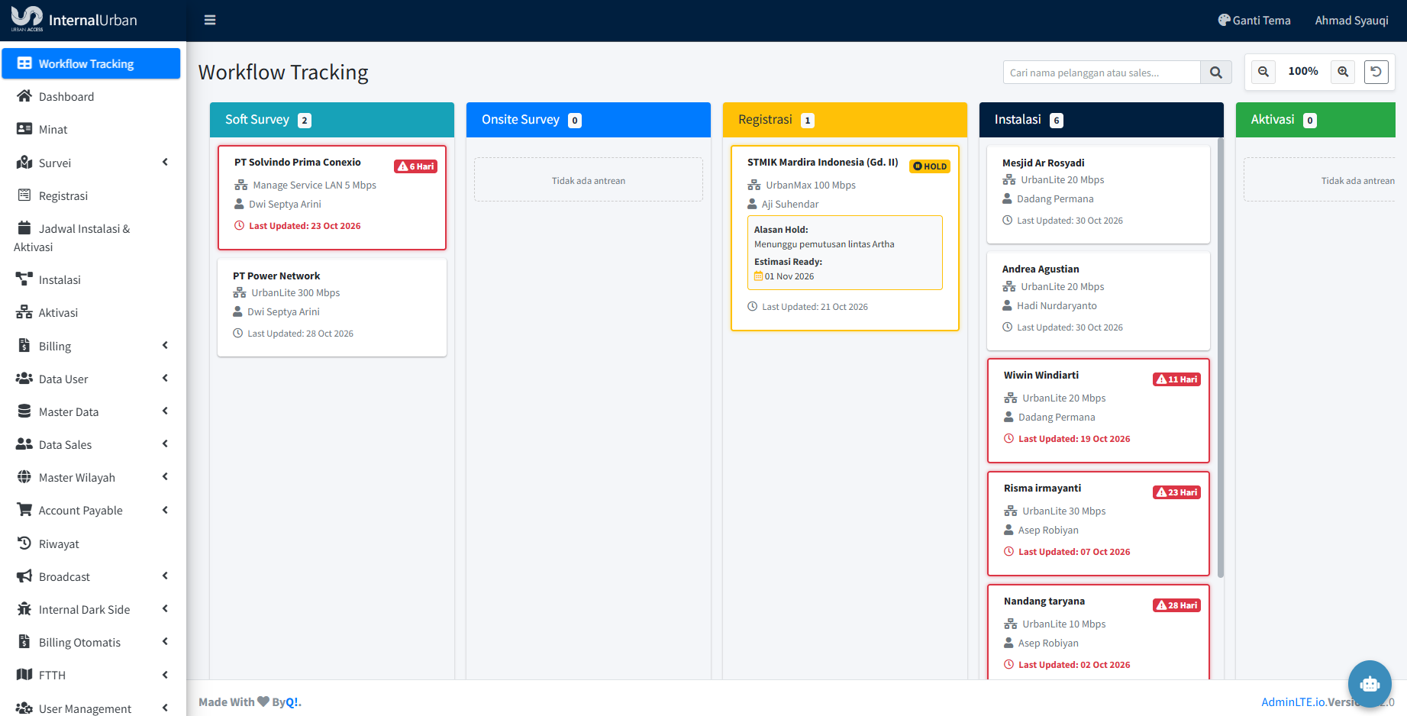
Task: Click the 6 Hari warning badge
Action: click(x=415, y=166)
